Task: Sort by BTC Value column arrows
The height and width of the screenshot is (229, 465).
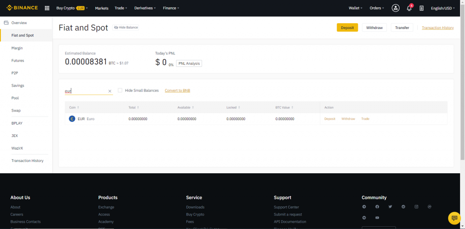Action: click(292, 107)
